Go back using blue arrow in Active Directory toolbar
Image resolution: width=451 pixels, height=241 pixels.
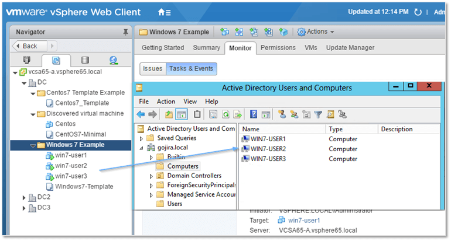click(141, 114)
